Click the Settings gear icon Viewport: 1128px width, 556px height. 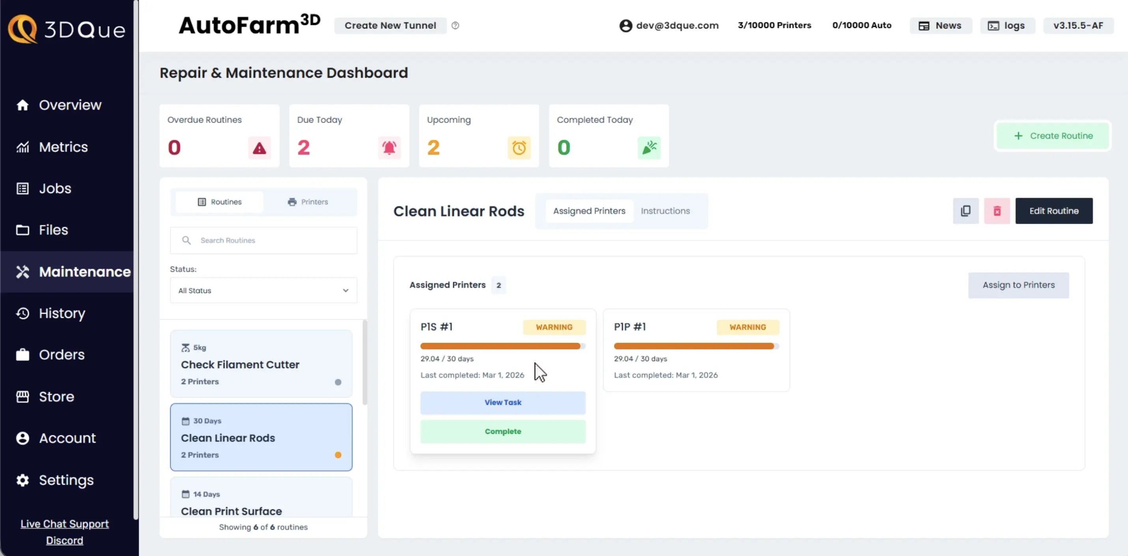click(22, 480)
